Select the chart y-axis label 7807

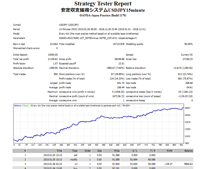187,143
